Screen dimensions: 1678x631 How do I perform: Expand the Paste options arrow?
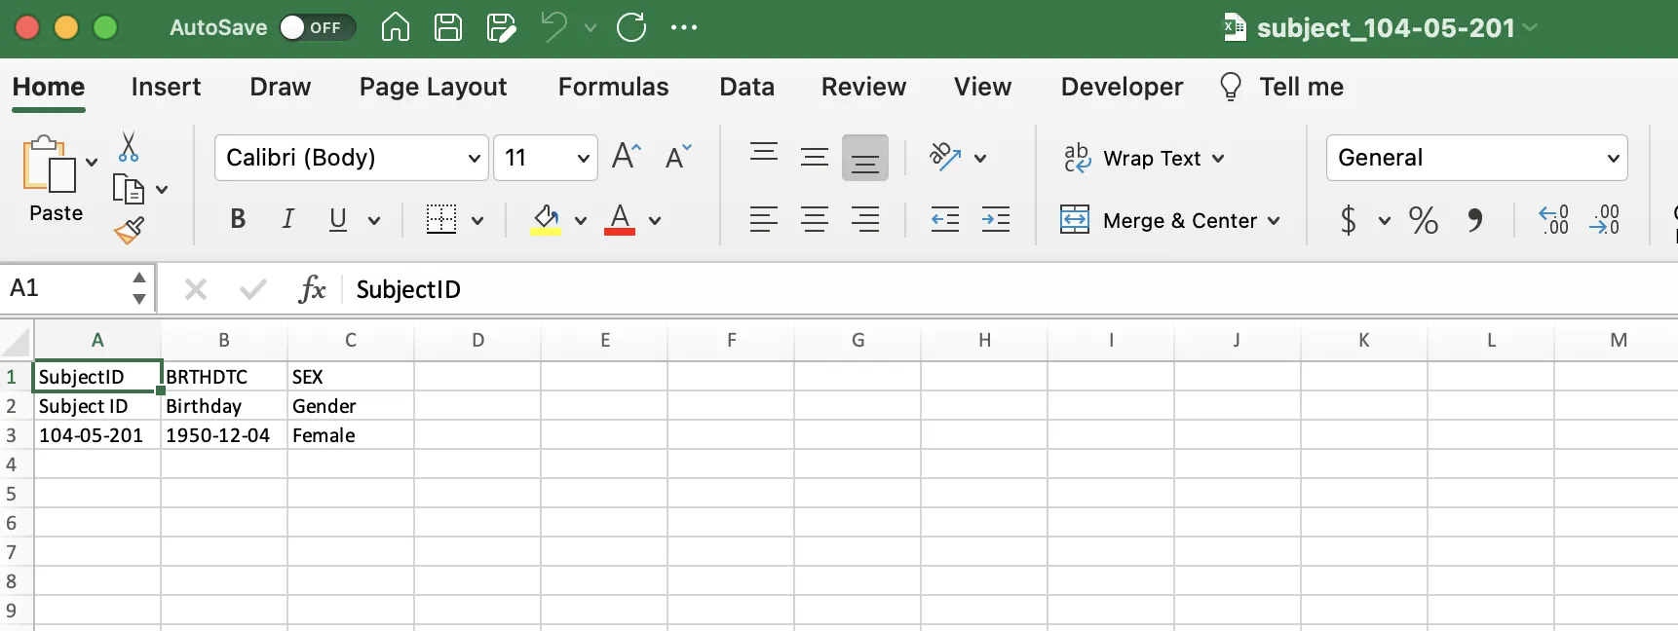(x=92, y=163)
